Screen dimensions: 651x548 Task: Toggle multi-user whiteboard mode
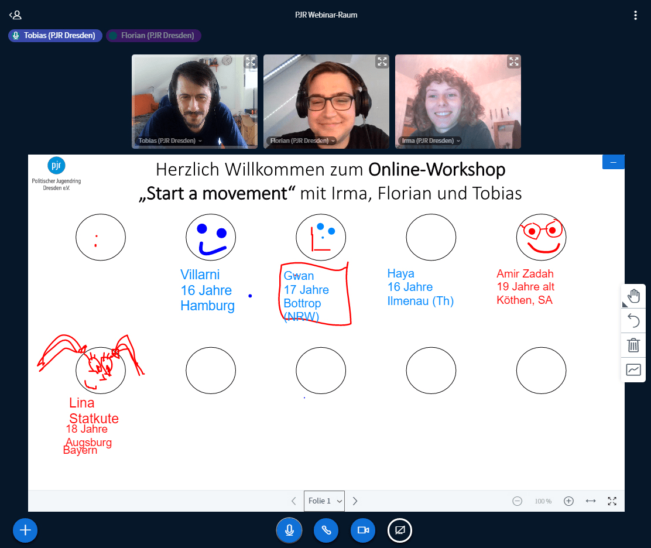(x=633, y=369)
